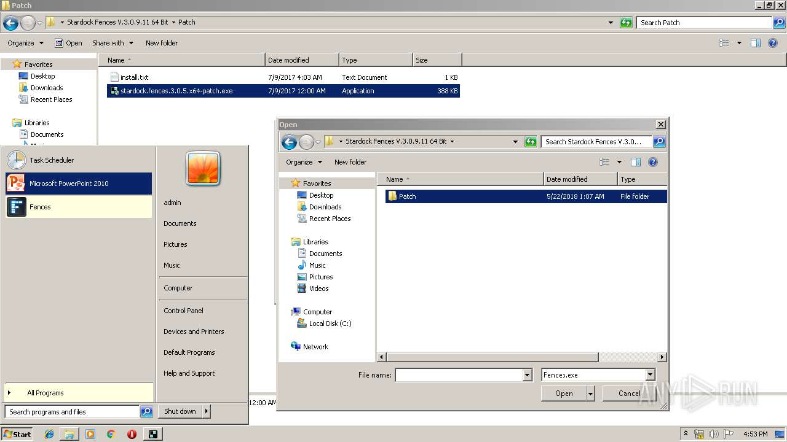
Task: Click Windows Explorer icon on taskbar
Action: (69, 434)
